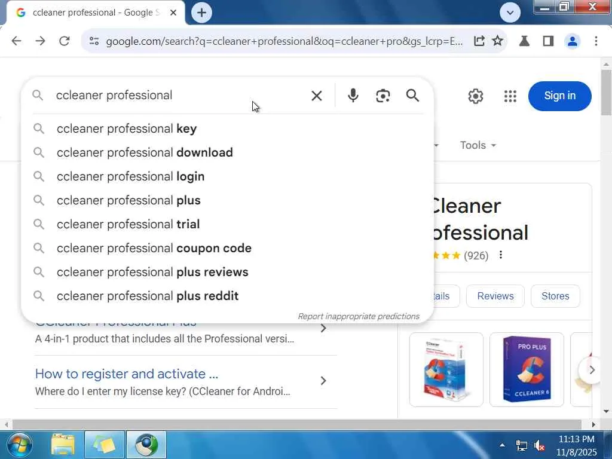Open a new tab with the plus button

(201, 13)
